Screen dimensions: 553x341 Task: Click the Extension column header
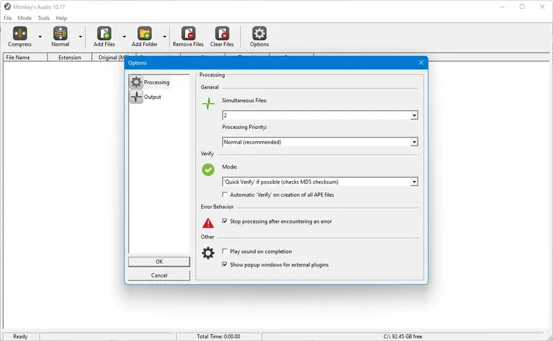pos(70,57)
